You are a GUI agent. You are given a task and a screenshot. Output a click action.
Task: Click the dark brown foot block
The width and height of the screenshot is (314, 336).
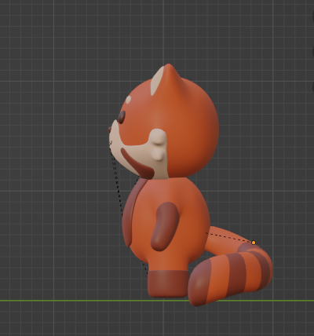pos(167,284)
